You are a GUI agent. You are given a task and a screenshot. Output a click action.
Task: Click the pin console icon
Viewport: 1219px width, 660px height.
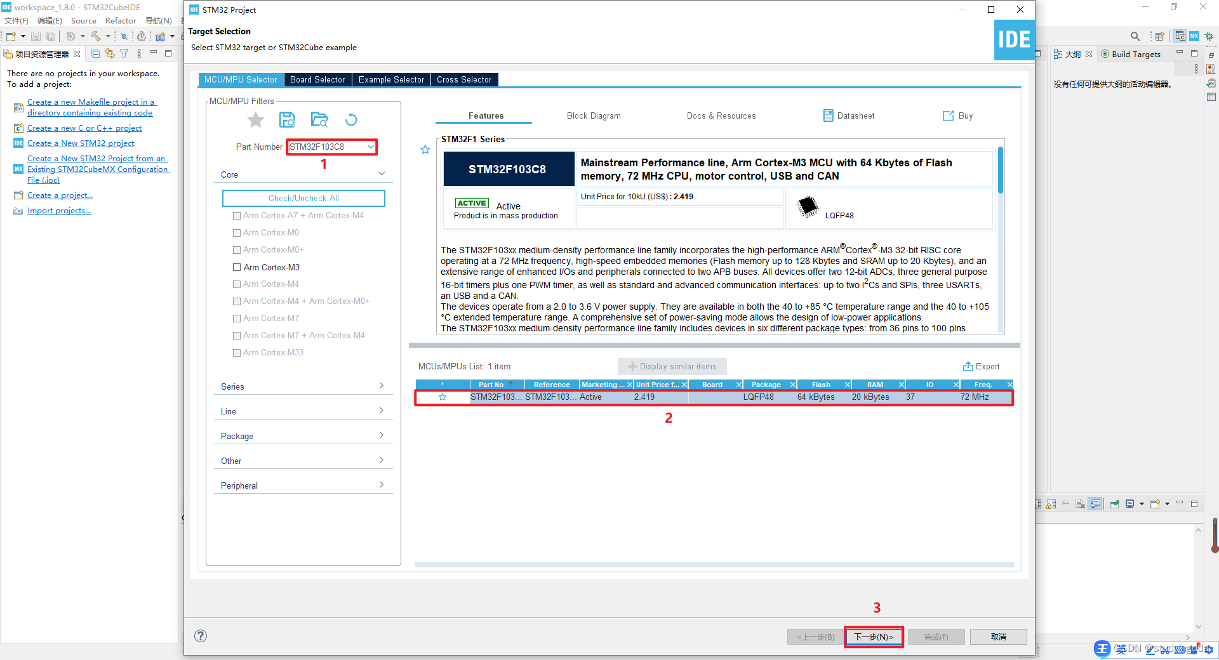point(1114,504)
